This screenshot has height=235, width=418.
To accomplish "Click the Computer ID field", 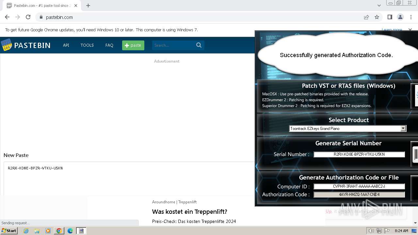I will click(359, 186).
